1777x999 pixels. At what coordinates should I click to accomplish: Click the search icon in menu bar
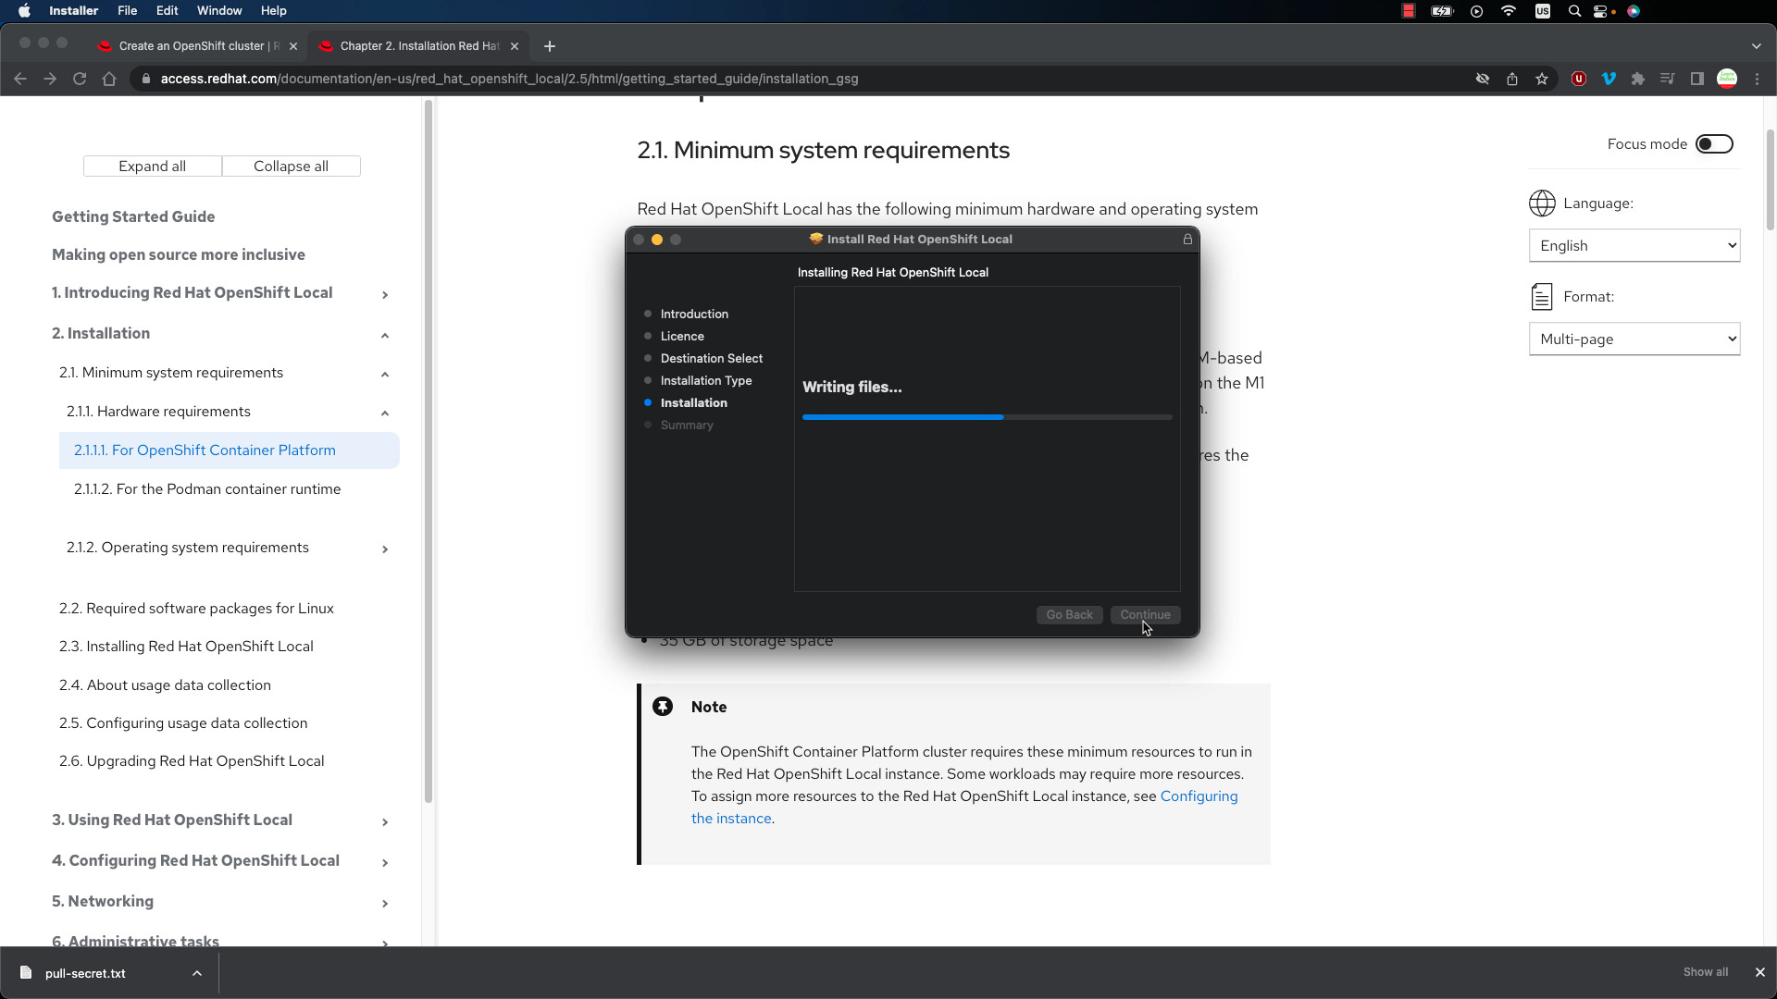click(x=1575, y=11)
